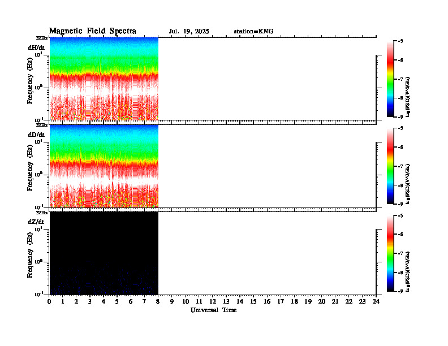Viewport: 448px width, 346px height.
Task: Click hour "4" on the time axis
Action: pos(104,302)
